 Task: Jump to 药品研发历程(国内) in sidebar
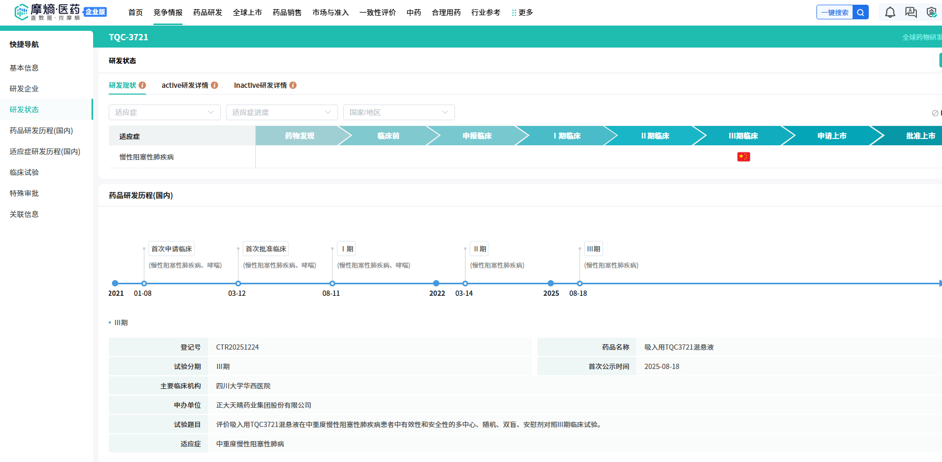[x=41, y=131]
